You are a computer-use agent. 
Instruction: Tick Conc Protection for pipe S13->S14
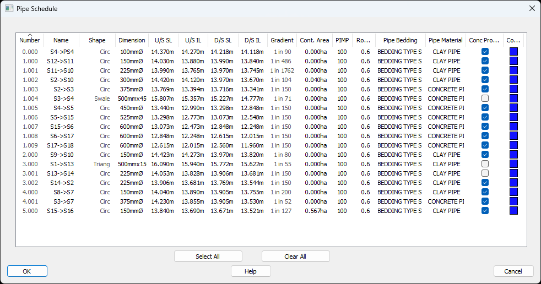[485, 173]
